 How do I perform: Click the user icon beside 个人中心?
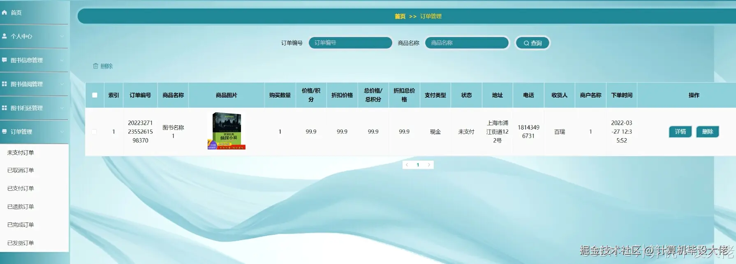(x=5, y=36)
